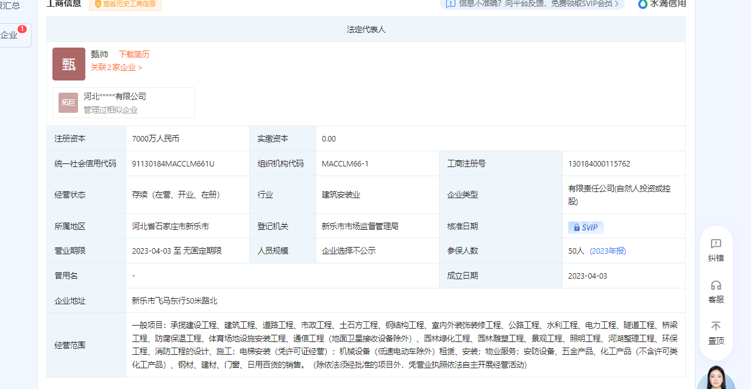Click the 水滴信用 logo

(x=662, y=4)
